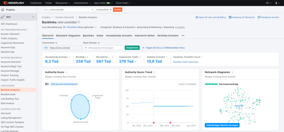Viewport: 284px width, 132px height.
Task: Open the three-dots more tabs menu
Action: pos(183,36)
